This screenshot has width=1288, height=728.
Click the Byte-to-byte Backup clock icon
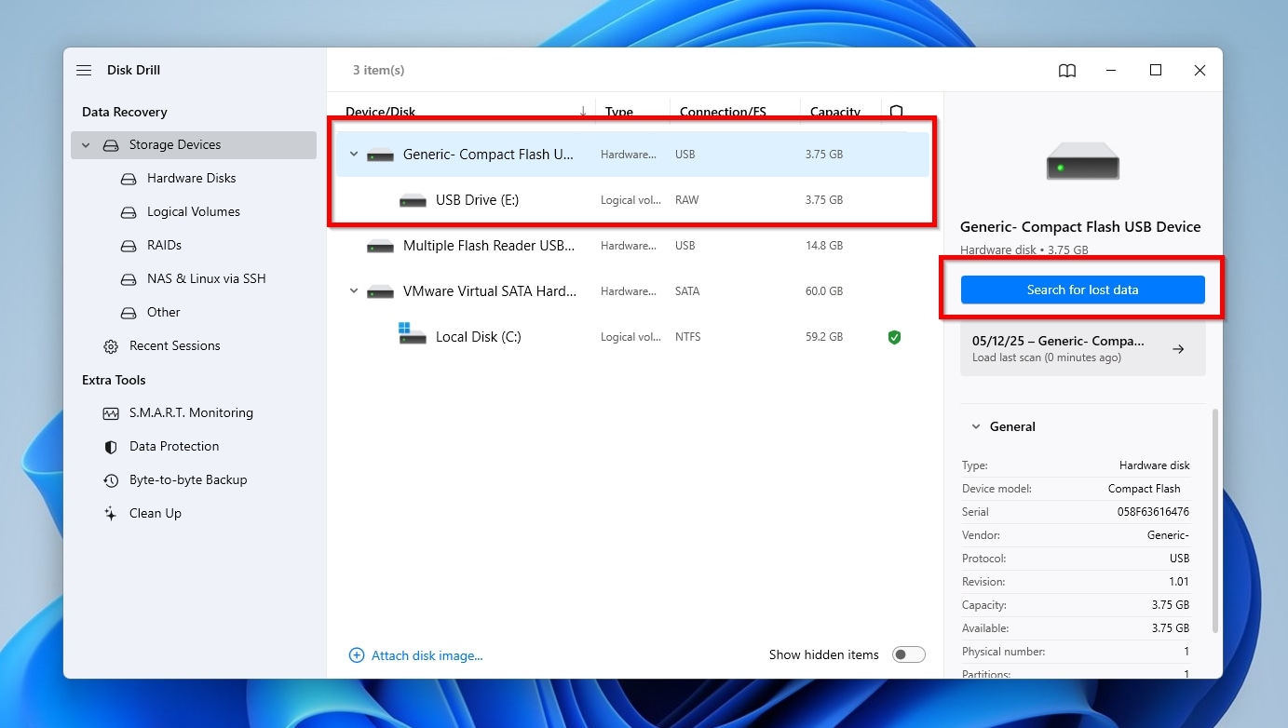point(111,480)
